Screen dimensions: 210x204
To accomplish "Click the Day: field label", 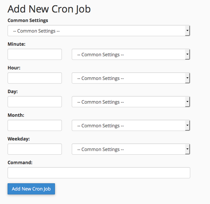I will coord(13,92).
